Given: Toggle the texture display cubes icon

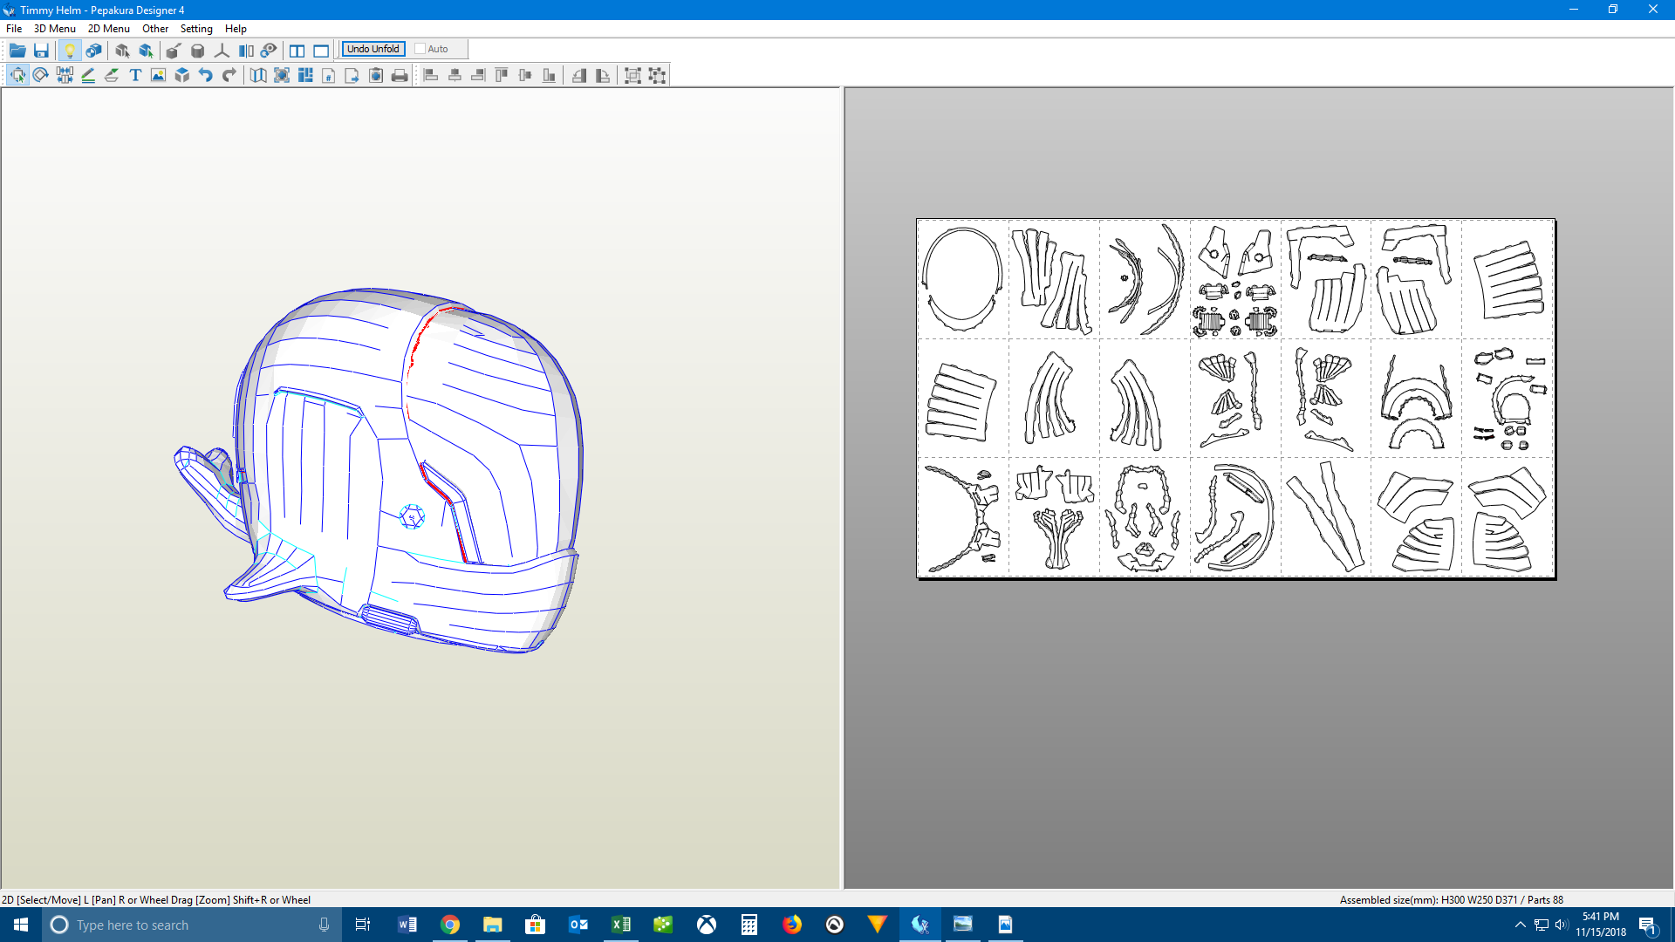Looking at the screenshot, I should pos(93,50).
